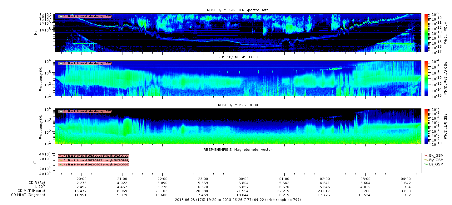
Task: Click the 'RBSP-B/EMFISIS HFR Spectra Data' title
Action: (x=238, y=10)
